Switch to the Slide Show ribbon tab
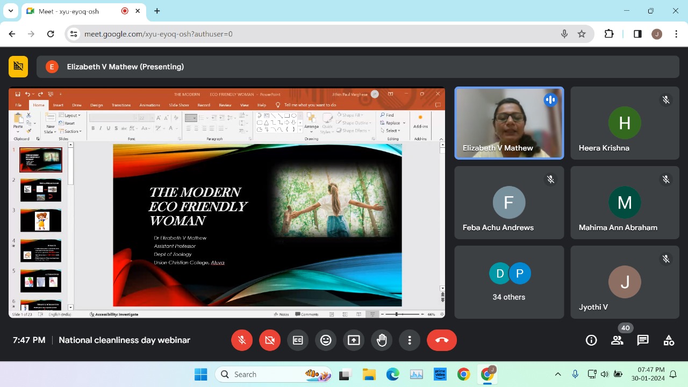This screenshot has height=387, width=688. click(178, 105)
